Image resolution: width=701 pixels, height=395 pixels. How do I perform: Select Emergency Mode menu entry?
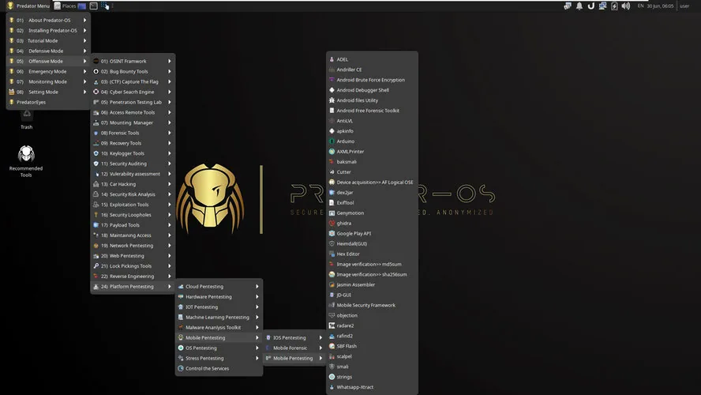point(48,72)
